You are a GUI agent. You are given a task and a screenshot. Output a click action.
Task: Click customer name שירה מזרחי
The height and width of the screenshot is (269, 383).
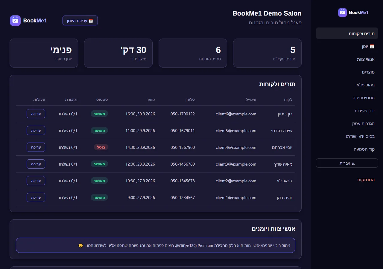coord(282,131)
